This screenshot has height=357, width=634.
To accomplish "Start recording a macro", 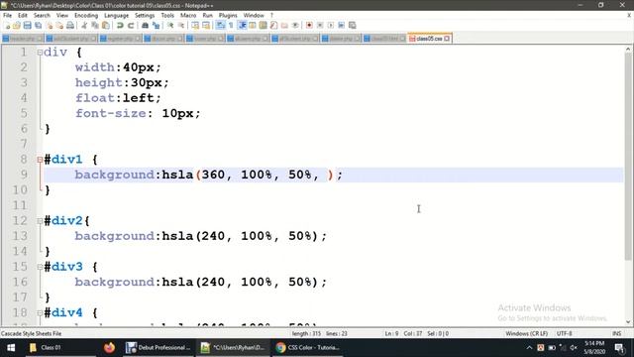I will [309, 26].
